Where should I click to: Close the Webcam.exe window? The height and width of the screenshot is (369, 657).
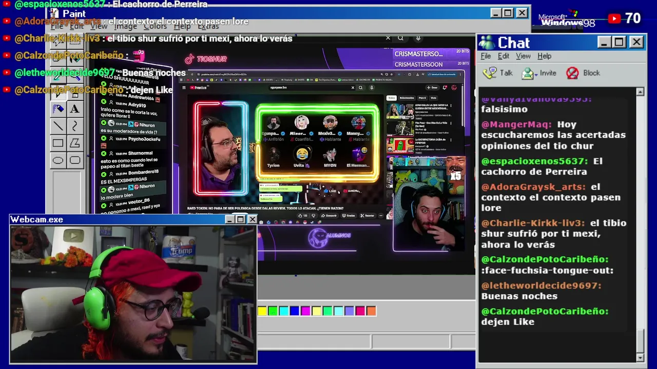[x=252, y=219]
